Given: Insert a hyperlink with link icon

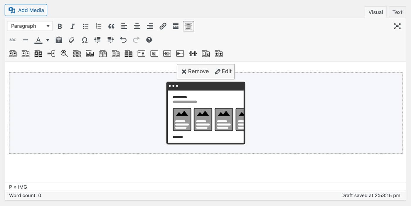Looking at the screenshot, I should [x=163, y=26].
